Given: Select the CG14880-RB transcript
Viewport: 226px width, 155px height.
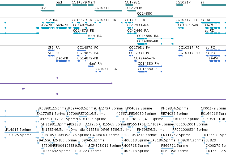Looking at the screenshot, I should [155, 44].
